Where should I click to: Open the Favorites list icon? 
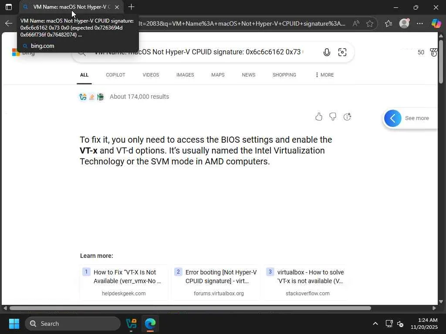(389, 23)
